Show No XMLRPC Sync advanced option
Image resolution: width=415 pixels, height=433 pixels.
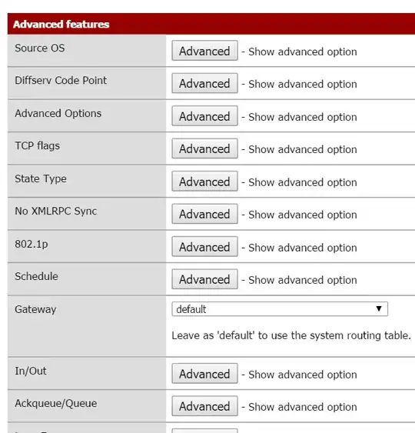[x=204, y=214]
